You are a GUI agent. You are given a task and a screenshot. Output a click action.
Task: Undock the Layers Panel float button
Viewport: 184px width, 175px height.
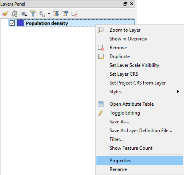click(x=125, y=4)
